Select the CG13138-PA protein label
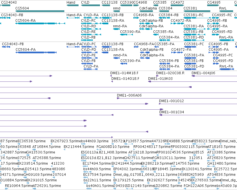Viewport: 237px width, 190px height. pos(113,49)
